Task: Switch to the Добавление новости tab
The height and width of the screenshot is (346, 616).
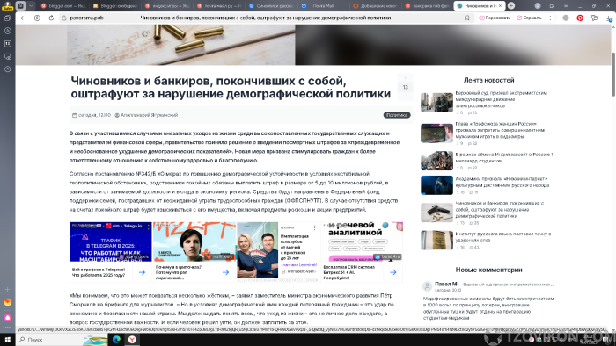Action: point(375,5)
